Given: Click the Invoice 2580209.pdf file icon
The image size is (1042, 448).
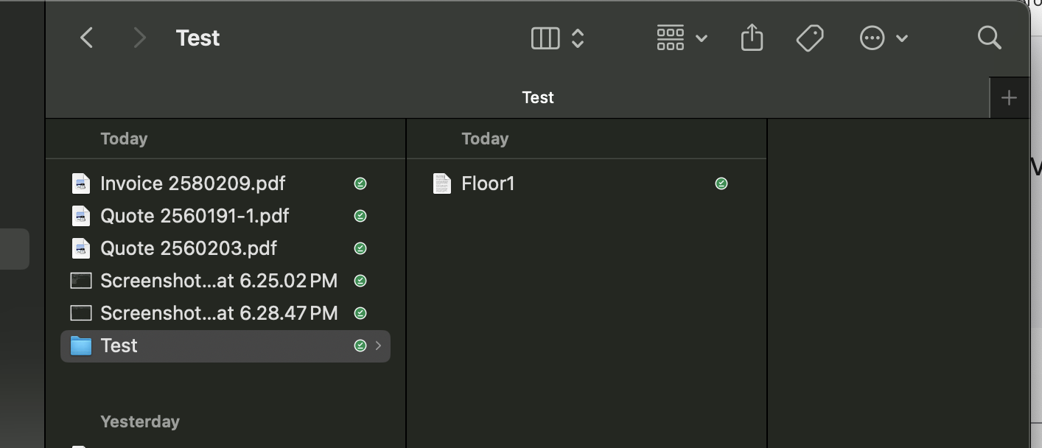Looking at the screenshot, I should pyautogui.click(x=81, y=183).
